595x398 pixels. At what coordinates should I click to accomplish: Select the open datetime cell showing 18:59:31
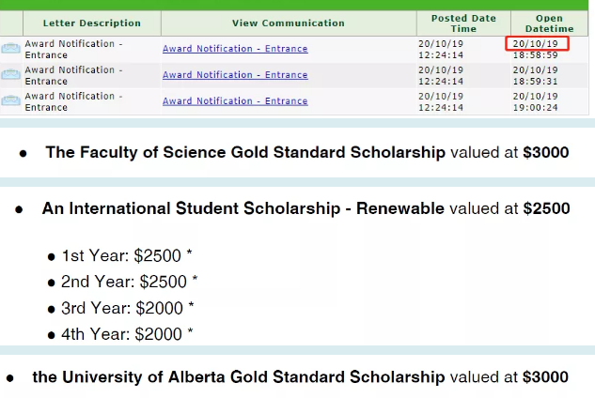pos(536,81)
